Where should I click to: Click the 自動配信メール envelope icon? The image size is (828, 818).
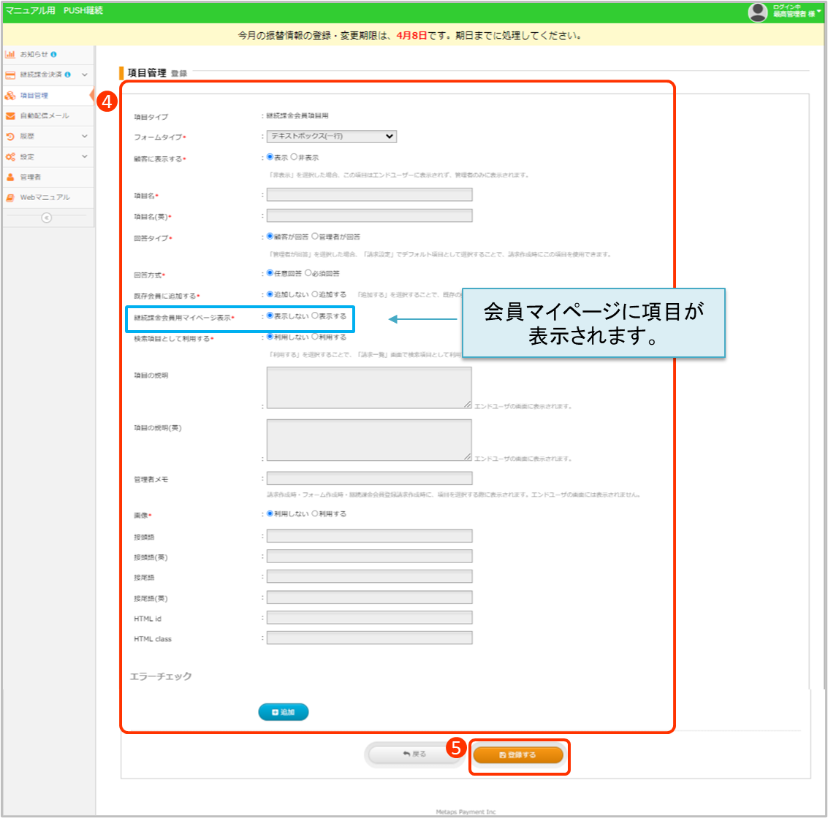point(10,116)
